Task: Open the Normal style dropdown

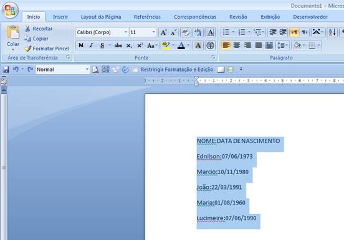Action: coord(87,70)
